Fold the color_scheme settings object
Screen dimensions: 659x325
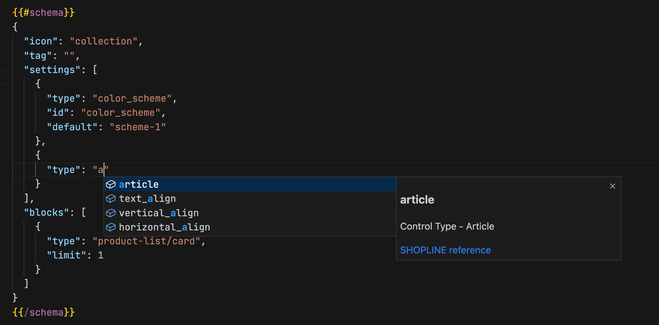tap(5, 84)
